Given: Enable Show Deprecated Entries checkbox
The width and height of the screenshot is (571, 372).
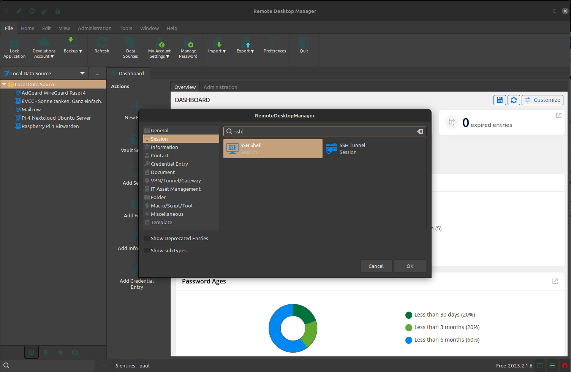Looking at the screenshot, I should click(147, 239).
